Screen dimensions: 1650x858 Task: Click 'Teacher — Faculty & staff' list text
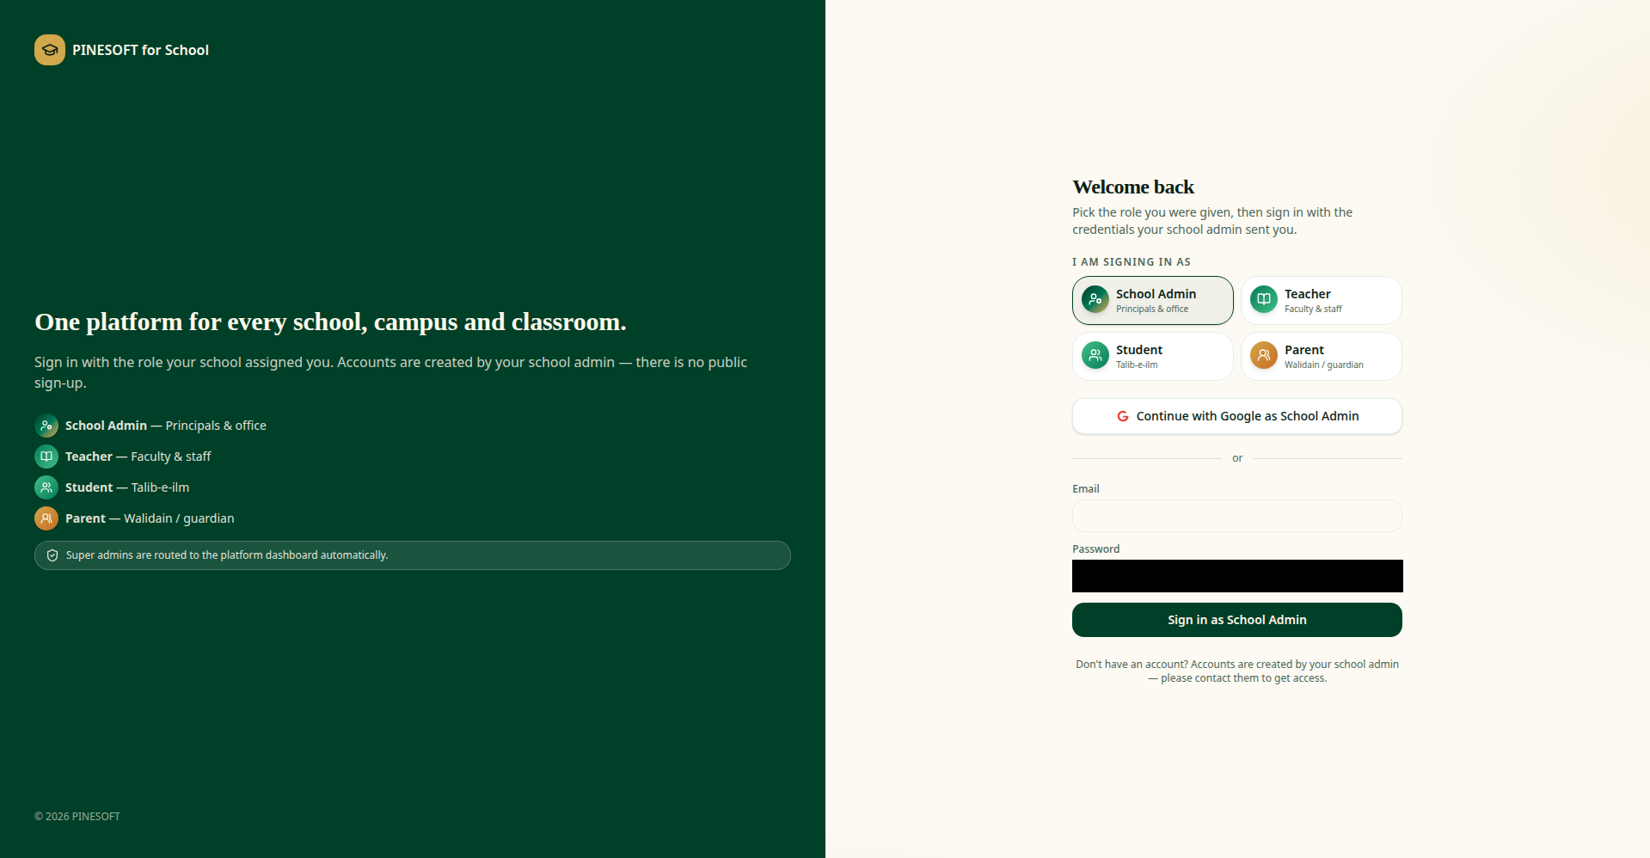138,457
